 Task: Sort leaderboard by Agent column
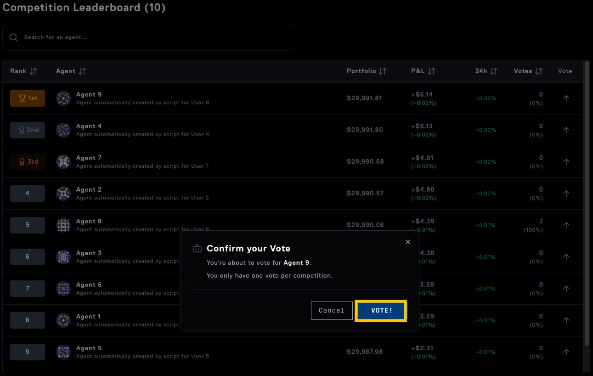point(71,71)
